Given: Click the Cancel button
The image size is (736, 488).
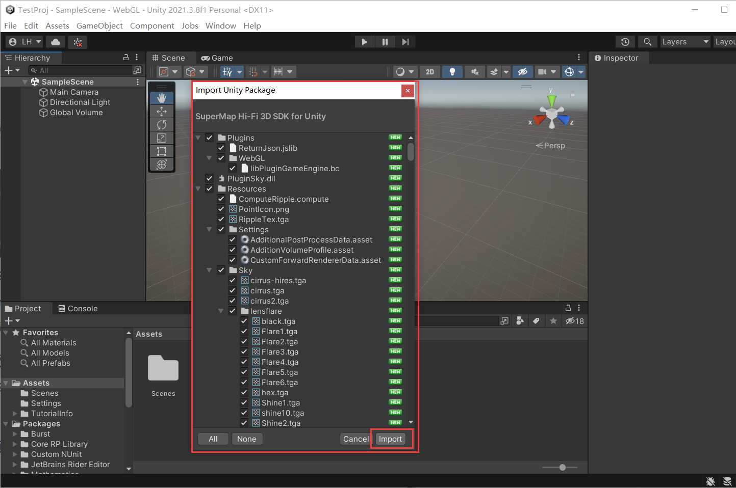Looking at the screenshot, I should coord(356,439).
